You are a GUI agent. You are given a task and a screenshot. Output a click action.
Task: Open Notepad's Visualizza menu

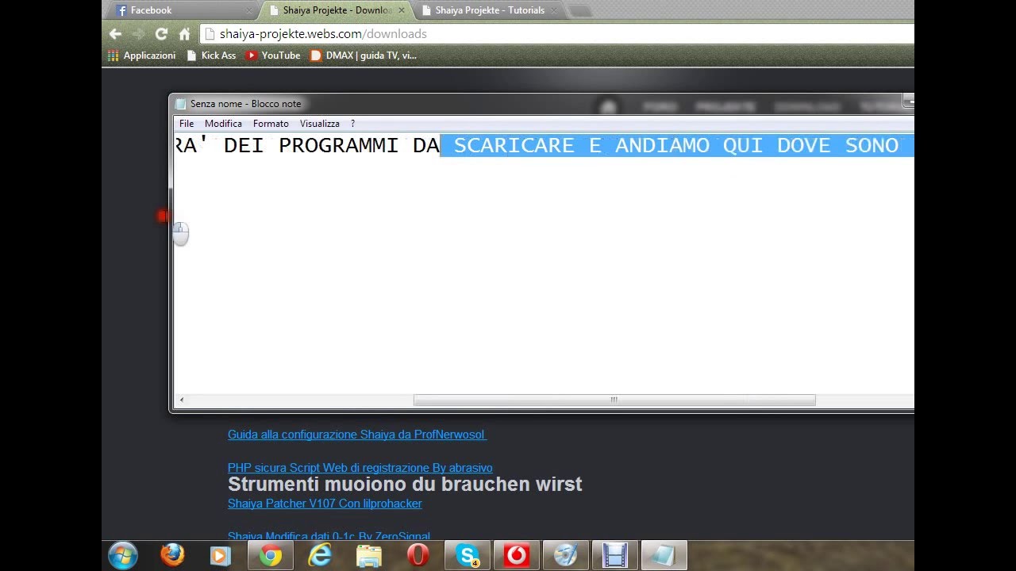pyautogui.click(x=320, y=124)
